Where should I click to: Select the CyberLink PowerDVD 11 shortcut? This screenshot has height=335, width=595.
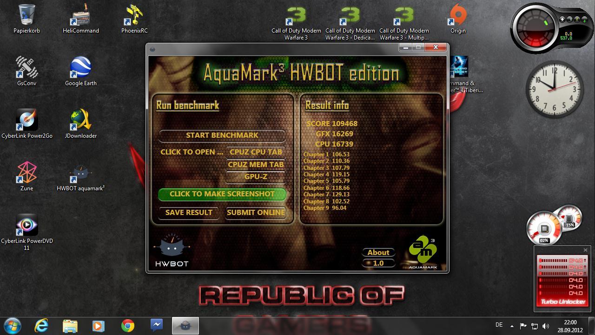coord(26,232)
